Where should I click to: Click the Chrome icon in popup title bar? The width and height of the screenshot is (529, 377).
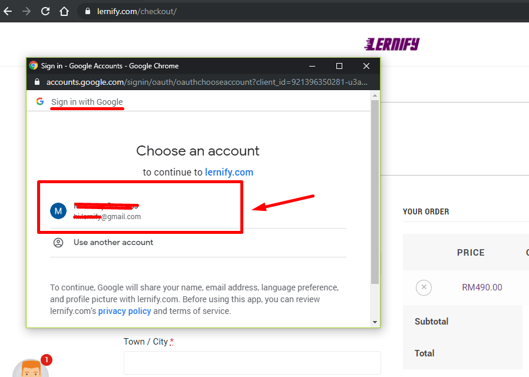pyautogui.click(x=34, y=65)
